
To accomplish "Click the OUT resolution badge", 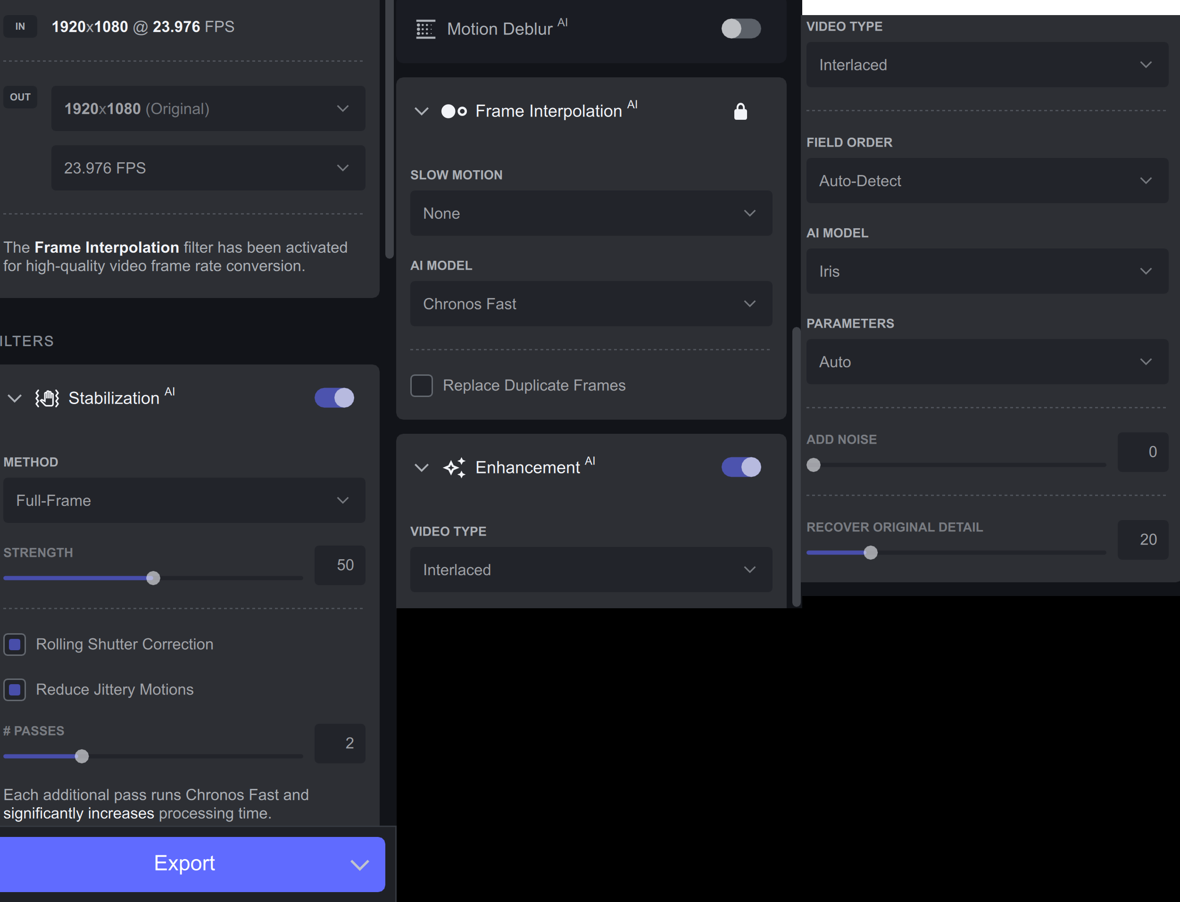I will tap(20, 97).
